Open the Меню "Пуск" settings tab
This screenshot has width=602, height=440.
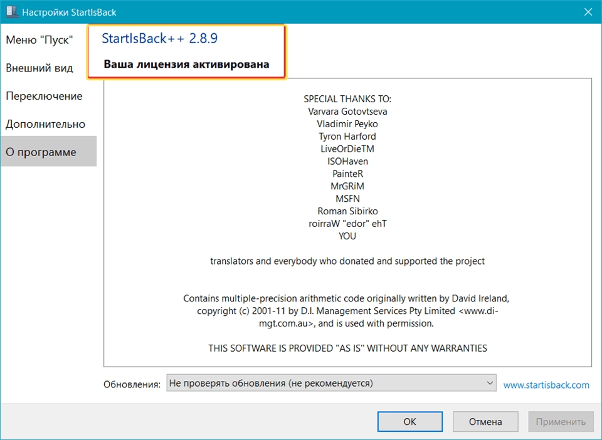pos(39,40)
